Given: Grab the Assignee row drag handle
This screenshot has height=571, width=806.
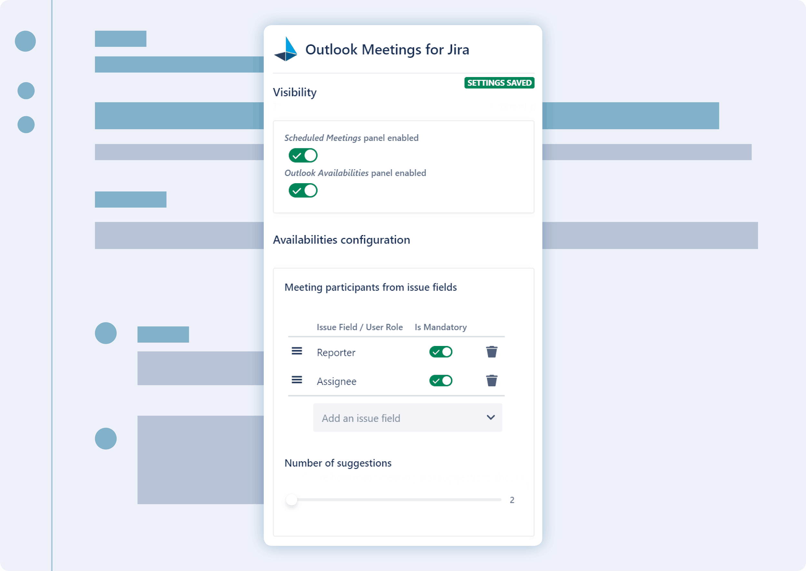Looking at the screenshot, I should [297, 380].
